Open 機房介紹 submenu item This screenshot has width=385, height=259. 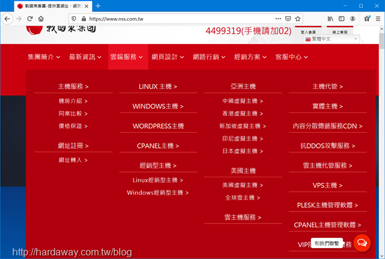point(73,101)
